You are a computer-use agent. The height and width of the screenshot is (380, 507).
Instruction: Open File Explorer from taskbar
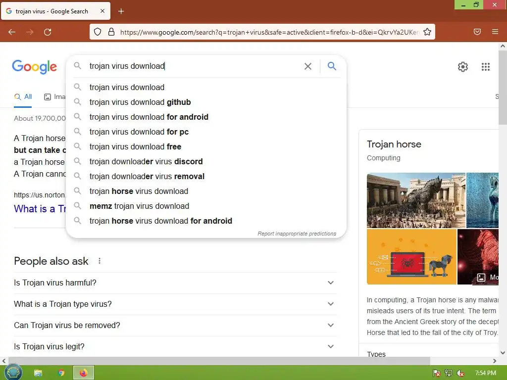(x=38, y=373)
